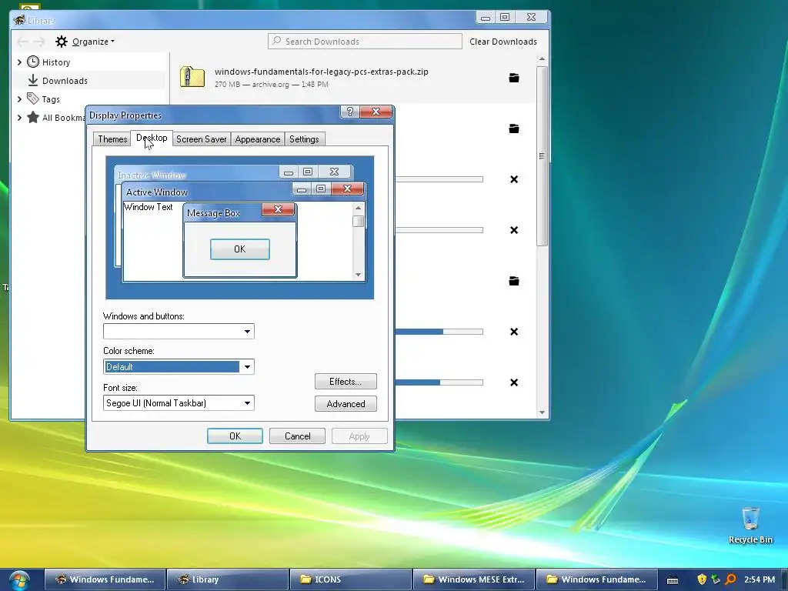Expand the Tags tree node
Viewport: 788px width, 591px height.
click(x=19, y=99)
